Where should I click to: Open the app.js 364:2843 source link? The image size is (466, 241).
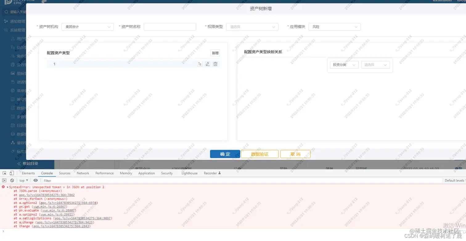pos(61,226)
